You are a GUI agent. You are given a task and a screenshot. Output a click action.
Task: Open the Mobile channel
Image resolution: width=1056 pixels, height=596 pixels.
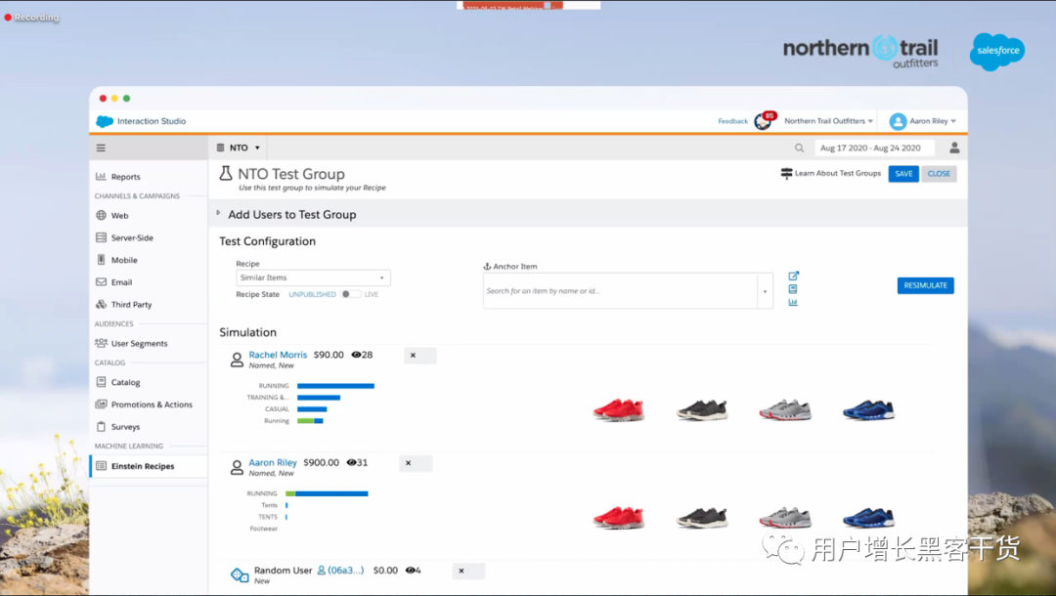[124, 260]
